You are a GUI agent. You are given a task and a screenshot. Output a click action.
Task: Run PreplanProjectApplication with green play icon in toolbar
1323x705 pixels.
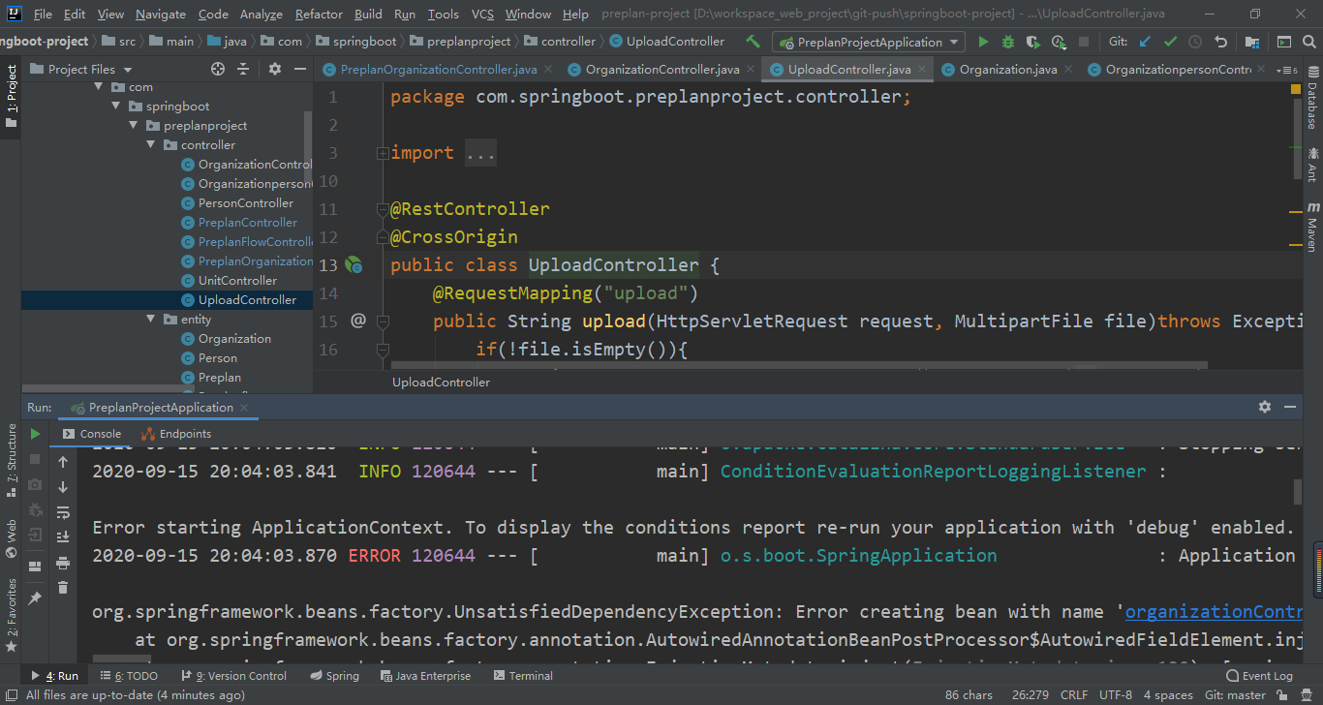[x=984, y=42]
